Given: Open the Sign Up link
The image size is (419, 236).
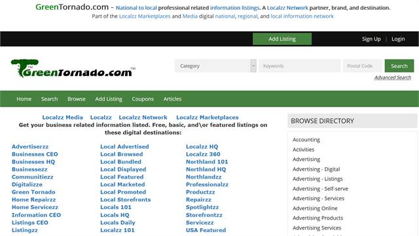Looking at the screenshot, I should pos(371,39).
